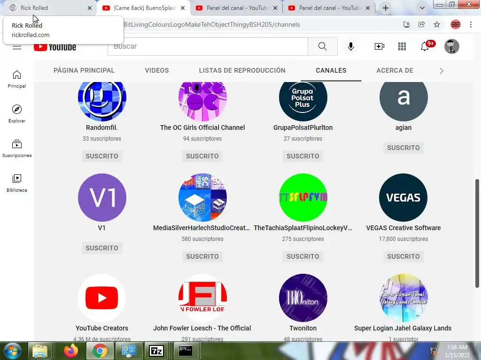This screenshot has width=481, height=360.
Task: Click SUSCRITO under agian
Action: (x=403, y=148)
